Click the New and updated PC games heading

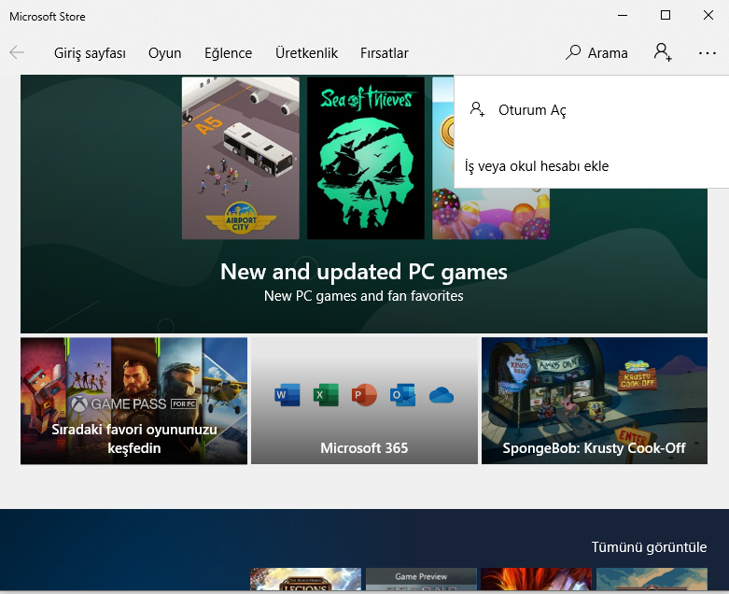tap(364, 272)
